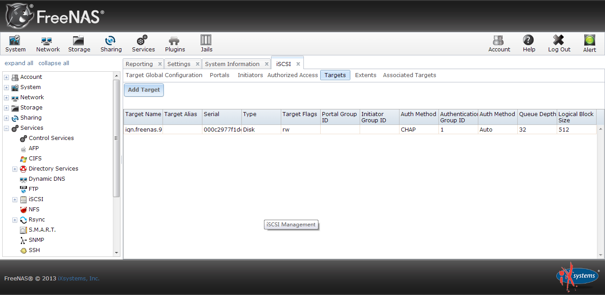Select CIFS in the Services tree
Viewport: 605px width, 295px height.
[35, 159]
